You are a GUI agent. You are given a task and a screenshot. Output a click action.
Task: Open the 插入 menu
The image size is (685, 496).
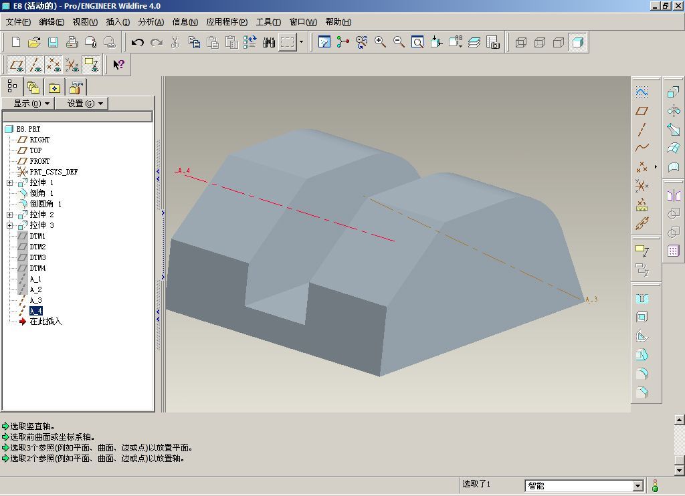pyautogui.click(x=118, y=22)
